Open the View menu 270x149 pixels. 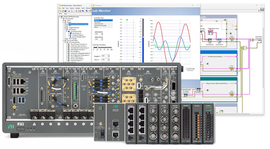(67, 8)
